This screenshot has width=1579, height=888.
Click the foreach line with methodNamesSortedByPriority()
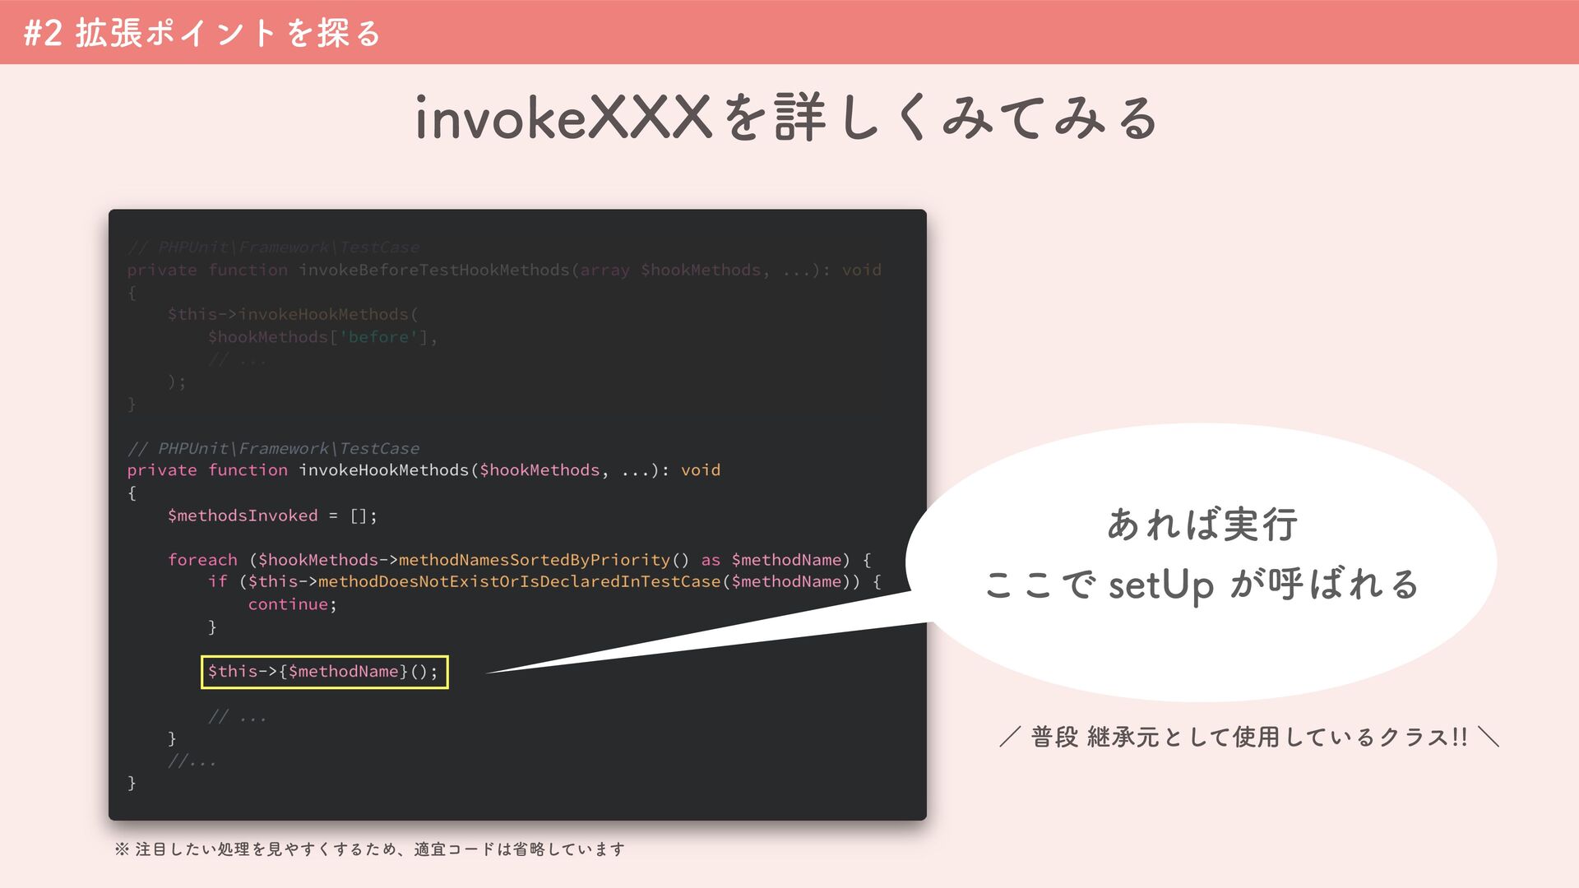click(519, 560)
